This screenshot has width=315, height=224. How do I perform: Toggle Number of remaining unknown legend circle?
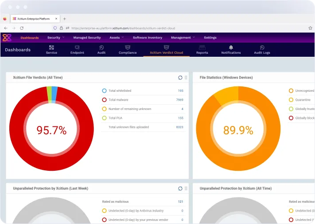104,109
